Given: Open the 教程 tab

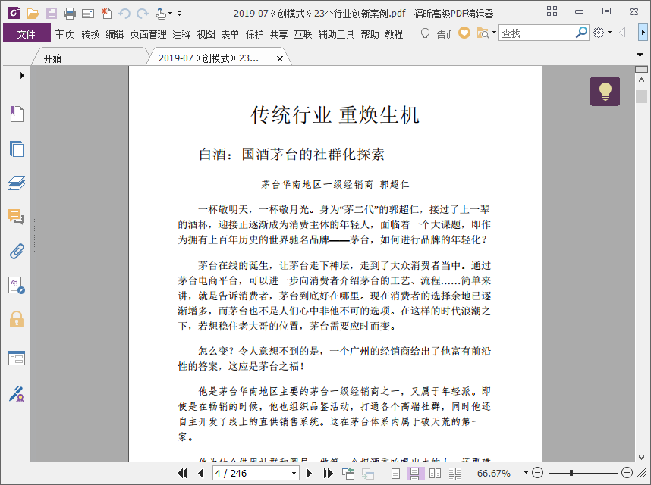Looking at the screenshot, I should pyautogui.click(x=394, y=34).
